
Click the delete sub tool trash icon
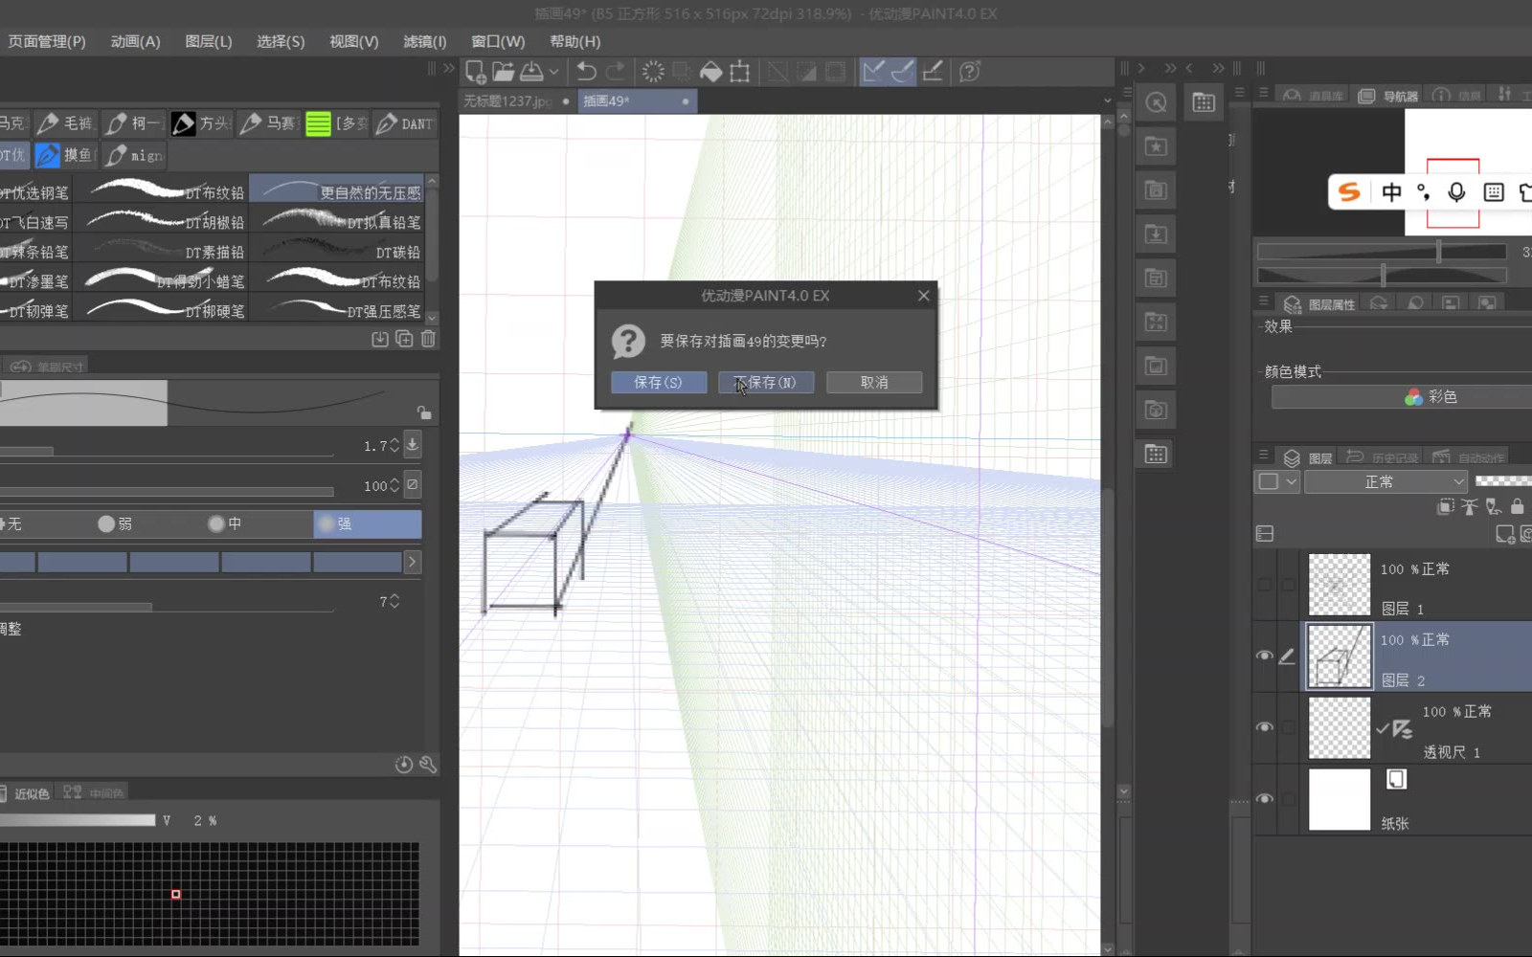(428, 339)
